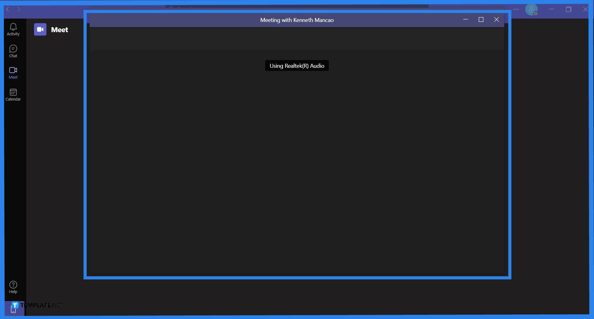This screenshot has width=594, height=319.
Task: Open Chat from the left sidebar
Action: click(x=13, y=51)
